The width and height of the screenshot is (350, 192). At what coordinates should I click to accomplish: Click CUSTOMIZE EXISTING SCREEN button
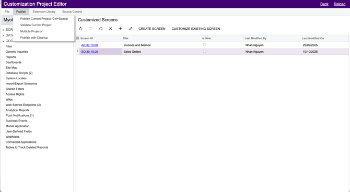pyautogui.click(x=196, y=29)
